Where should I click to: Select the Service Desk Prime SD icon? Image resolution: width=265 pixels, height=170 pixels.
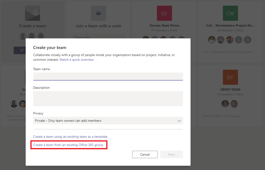tap(164, 13)
